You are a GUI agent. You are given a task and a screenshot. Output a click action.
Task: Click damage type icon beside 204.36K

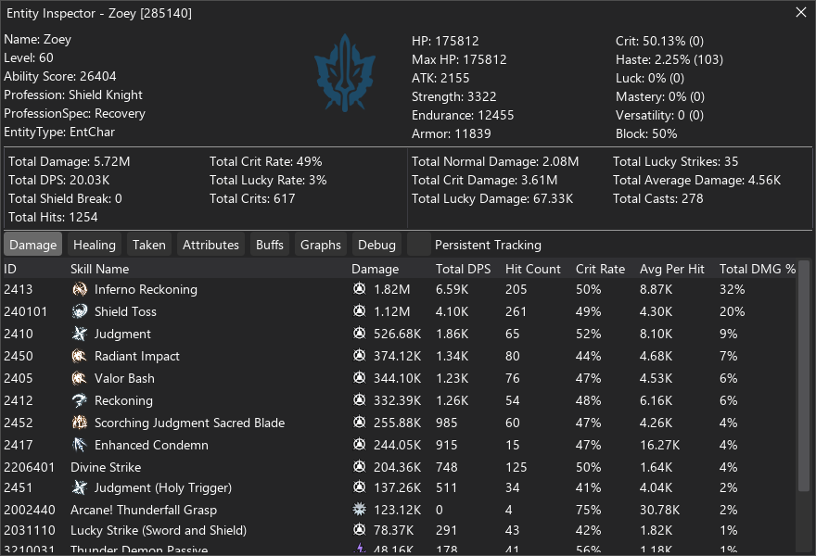[359, 466]
